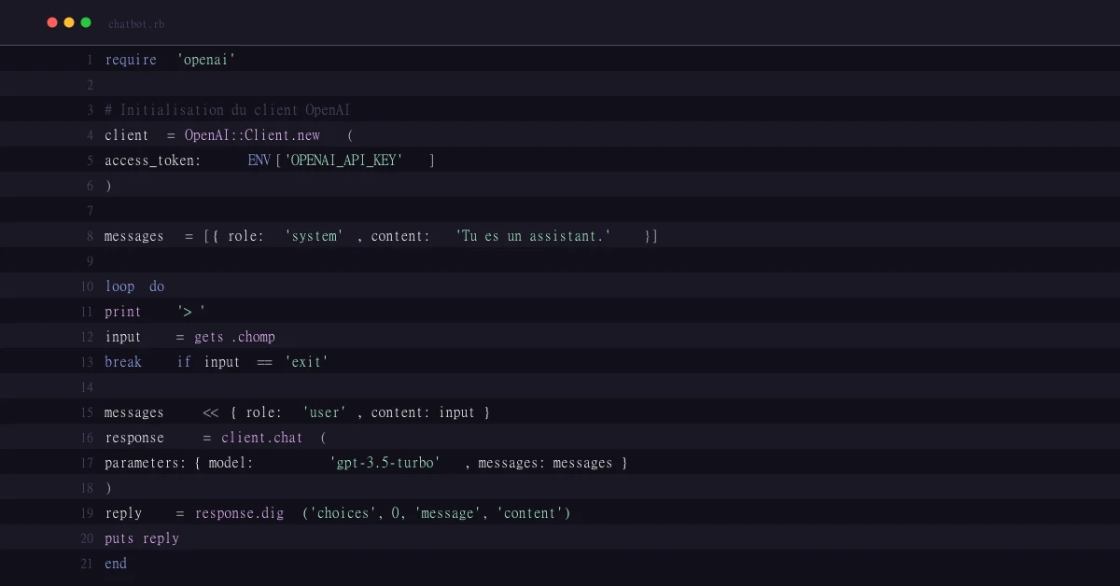1120x586 pixels.
Task: Click the 'choices' string on line 19
Action: point(343,513)
